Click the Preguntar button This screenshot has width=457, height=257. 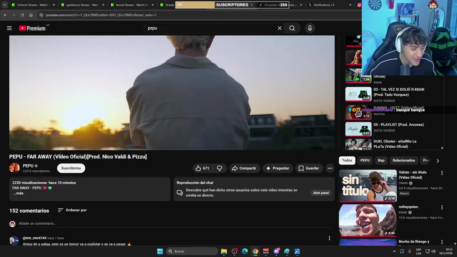pos(278,168)
